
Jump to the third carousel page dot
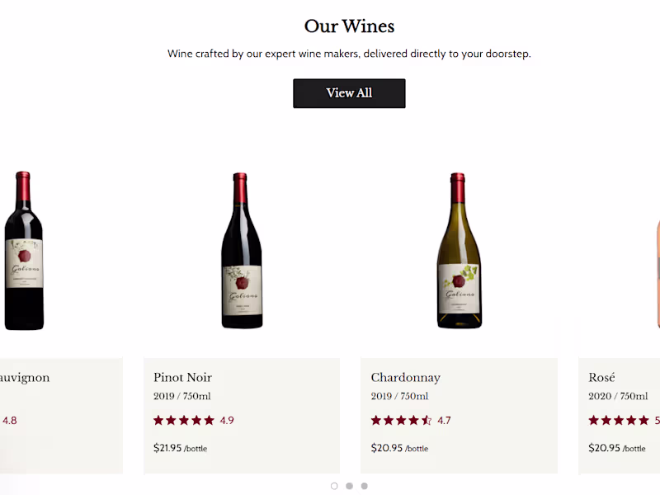pyautogui.click(x=364, y=486)
